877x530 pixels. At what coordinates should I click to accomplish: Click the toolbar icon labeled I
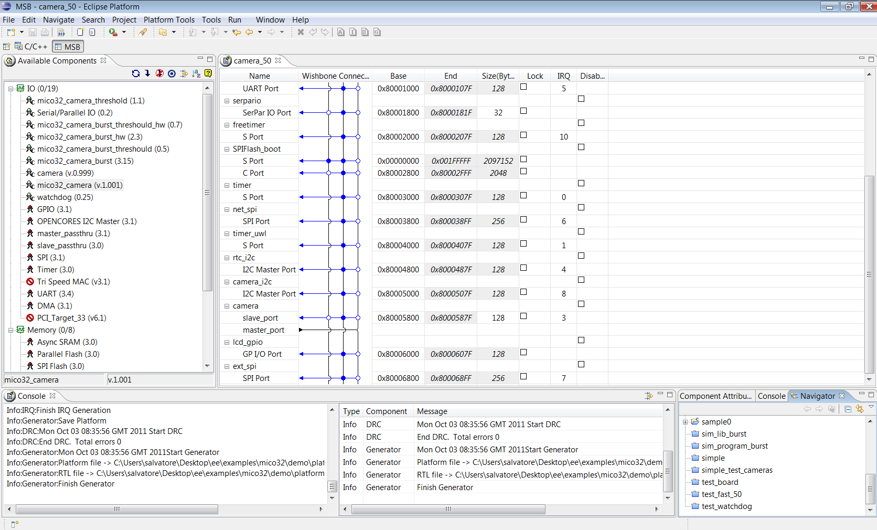(x=353, y=32)
